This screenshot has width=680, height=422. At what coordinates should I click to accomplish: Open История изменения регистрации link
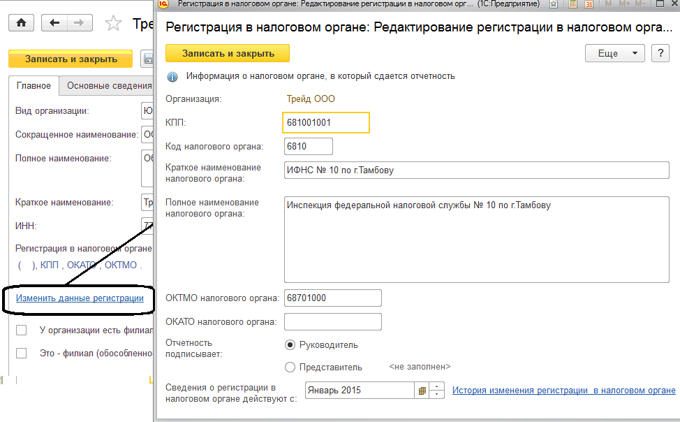pos(564,390)
